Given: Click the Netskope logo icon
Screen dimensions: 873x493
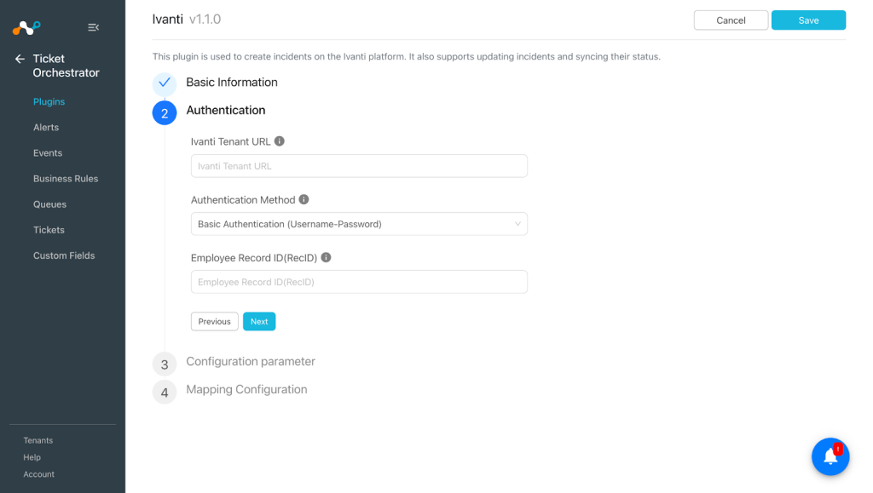Looking at the screenshot, I should pyautogui.click(x=26, y=27).
